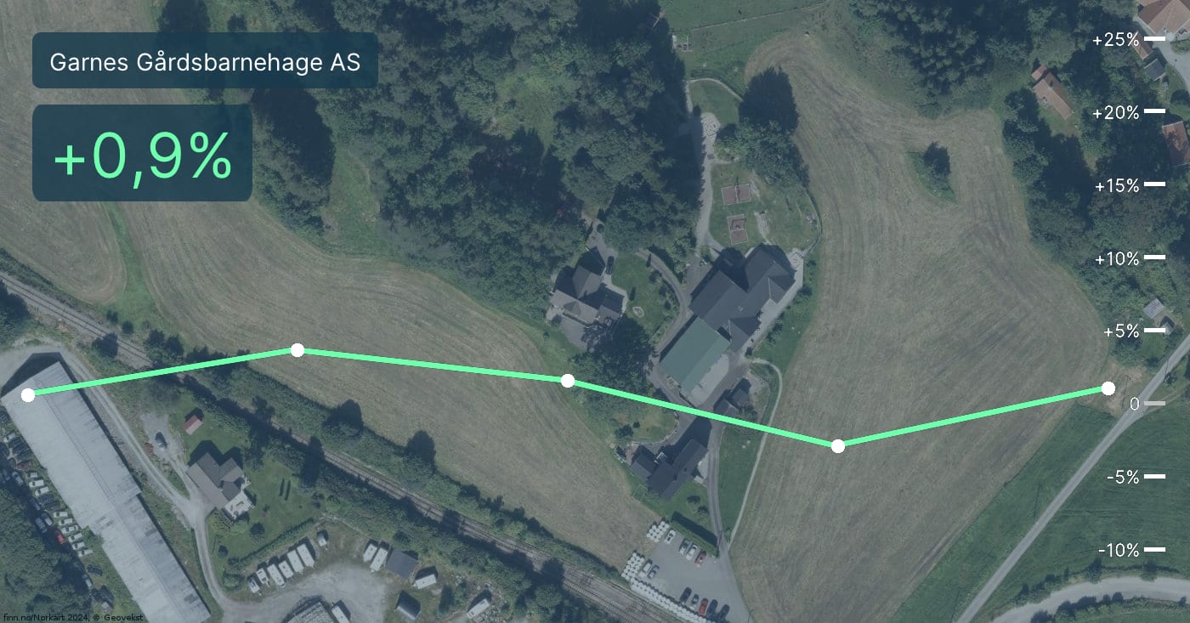Click the 0 baseline axis label
The image size is (1190, 623).
click(1135, 404)
